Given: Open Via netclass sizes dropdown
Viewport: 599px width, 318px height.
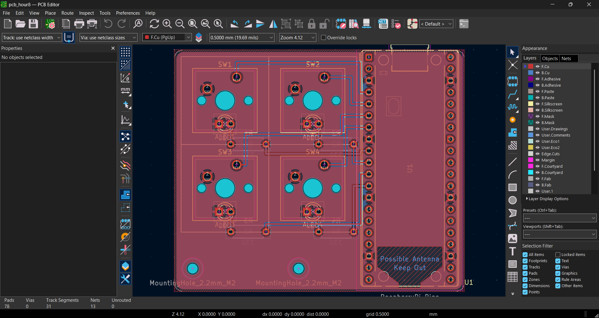Looking at the screenshot, I should [108, 37].
